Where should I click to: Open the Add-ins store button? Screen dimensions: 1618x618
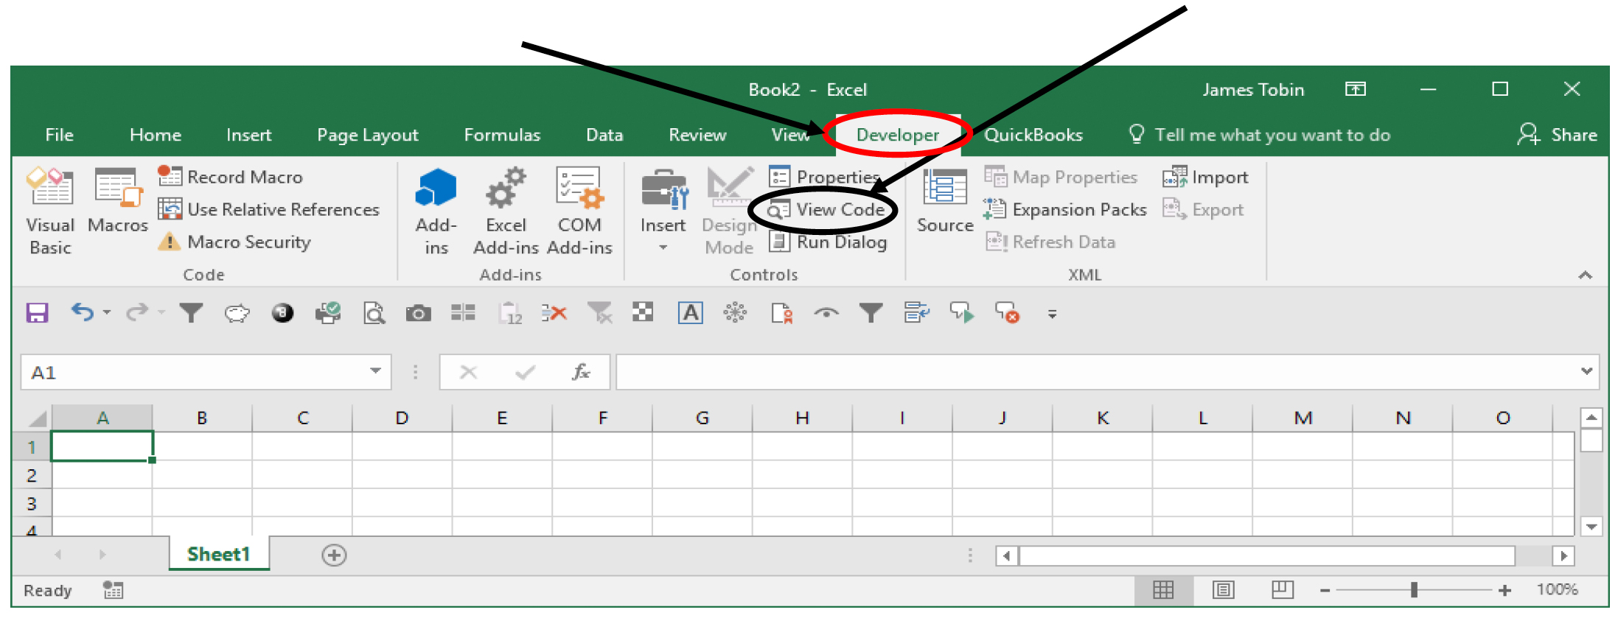click(436, 211)
